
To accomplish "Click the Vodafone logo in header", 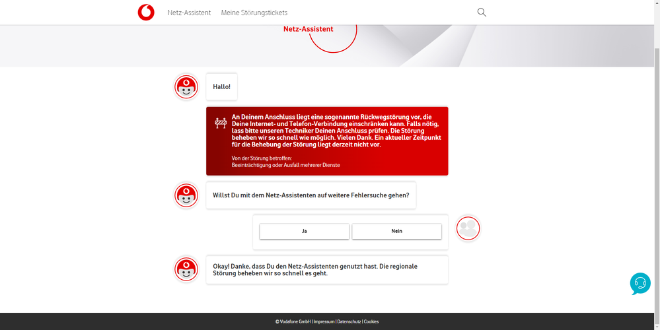I will 146,12.
